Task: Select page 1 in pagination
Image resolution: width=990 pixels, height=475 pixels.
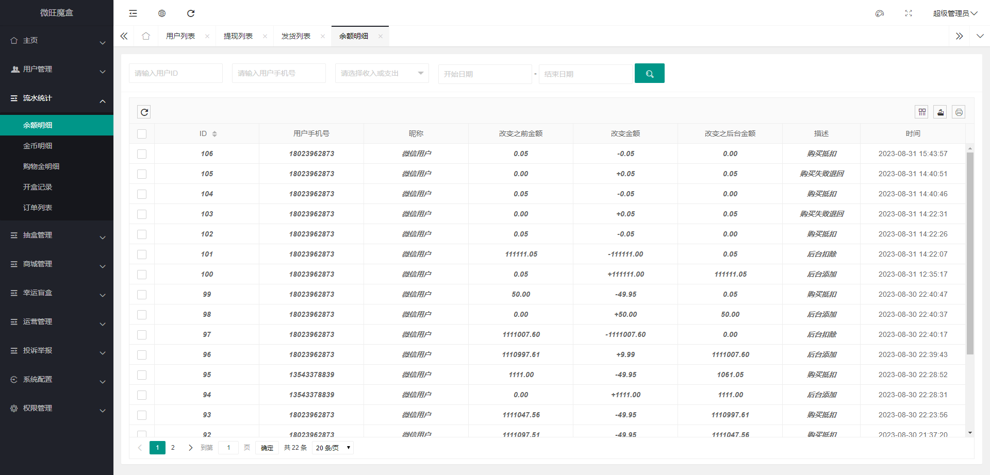Action: point(157,448)
